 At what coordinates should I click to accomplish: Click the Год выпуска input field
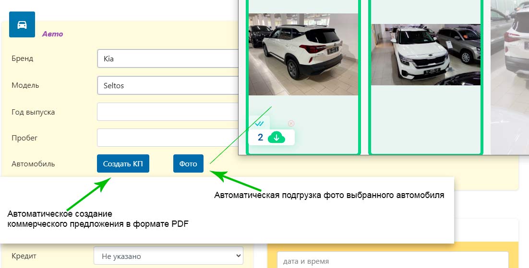click(x=168, y=112)
